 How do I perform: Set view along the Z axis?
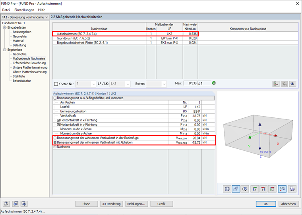272,189
